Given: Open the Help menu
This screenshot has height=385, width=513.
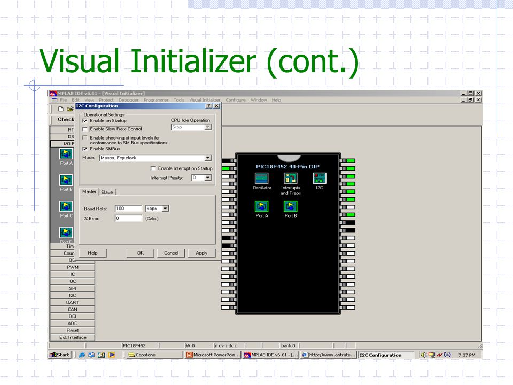Looking at the screenshot, I should coord(276,100).
